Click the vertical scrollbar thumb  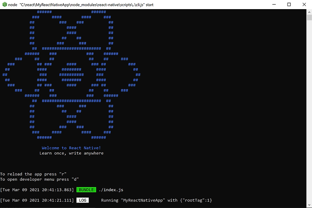[309, 17]
